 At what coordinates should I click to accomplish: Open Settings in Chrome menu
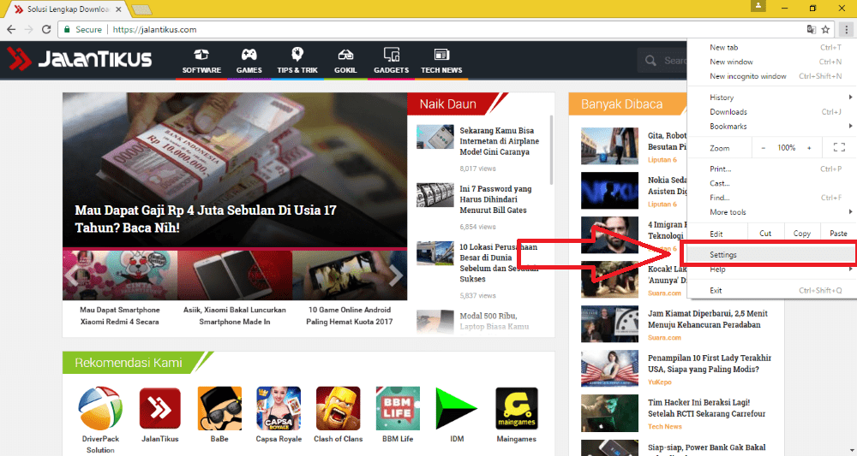(x=772, y=255)
